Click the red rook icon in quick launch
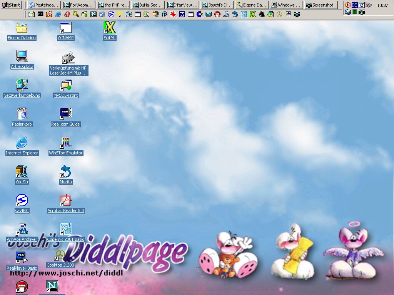This screenshot has width=394, height=295. pyautogui.click(x=217, y=14)
